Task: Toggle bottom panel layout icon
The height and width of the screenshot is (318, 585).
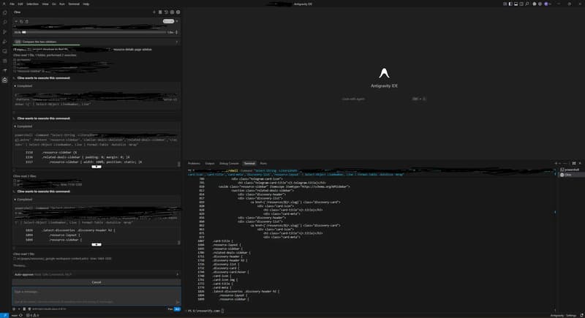Action: [516, 4]
